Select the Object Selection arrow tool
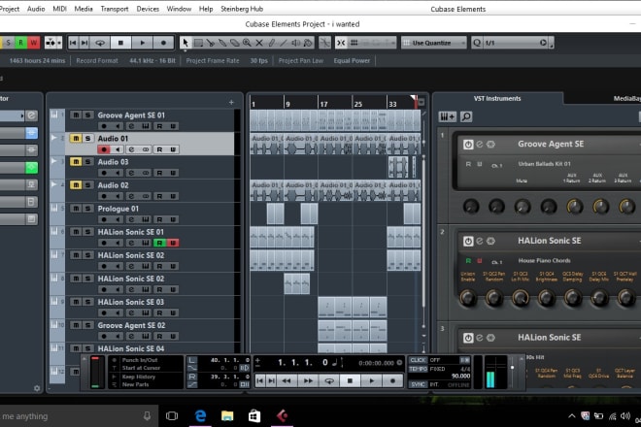The image size is (641, 427). [x=186, y=43]
